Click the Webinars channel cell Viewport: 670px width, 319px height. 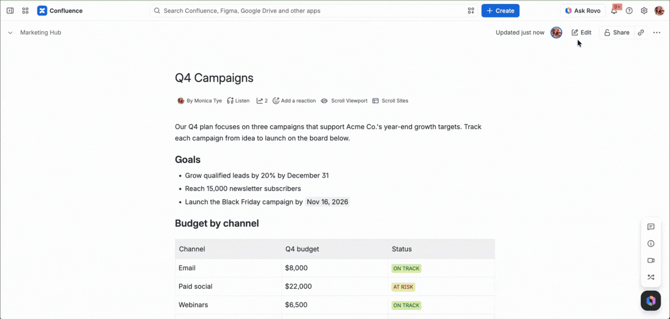tap(228, 305)
